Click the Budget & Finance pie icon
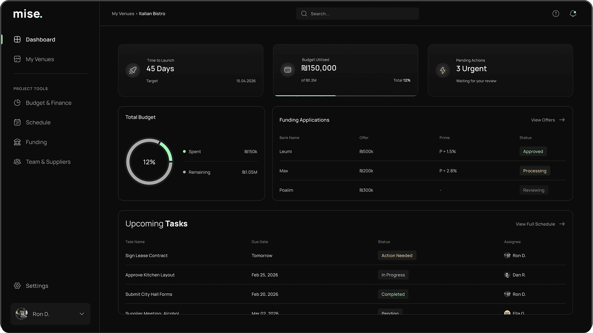593x333 pixels. pyautogui.click(x=17, y=103)
